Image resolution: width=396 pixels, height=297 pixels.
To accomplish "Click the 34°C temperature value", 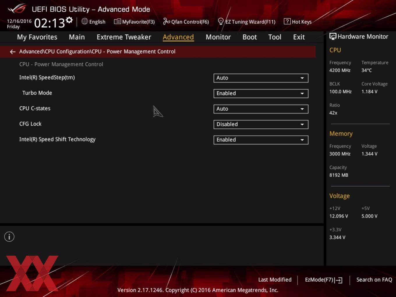I will coord(367,70).
